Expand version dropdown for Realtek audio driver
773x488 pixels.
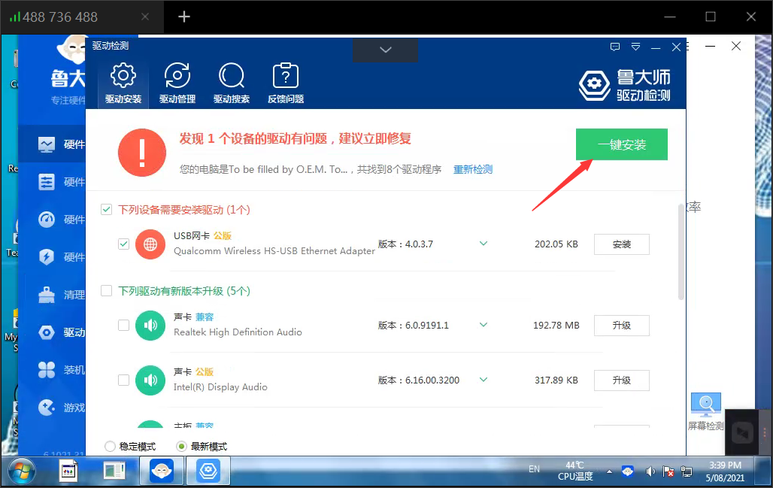pyautogui.click(x=484, y=325)
